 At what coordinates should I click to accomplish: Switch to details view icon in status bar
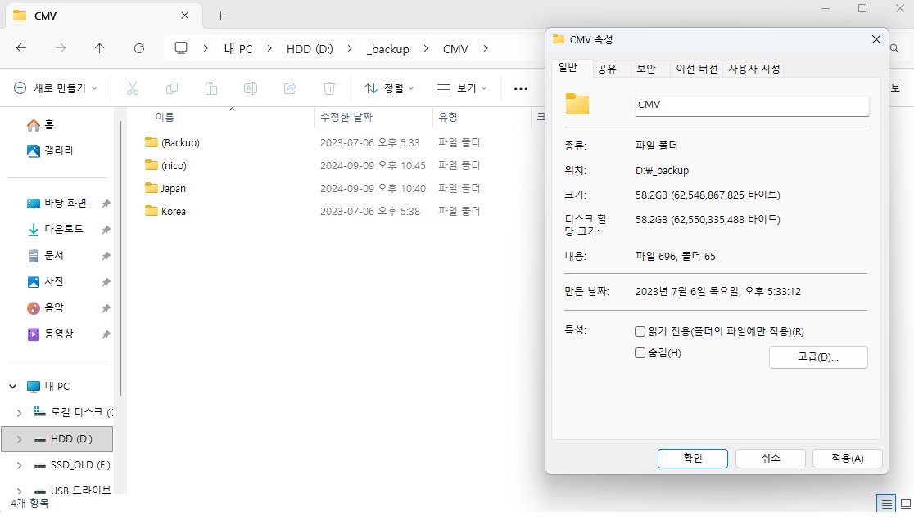[886, 504]
